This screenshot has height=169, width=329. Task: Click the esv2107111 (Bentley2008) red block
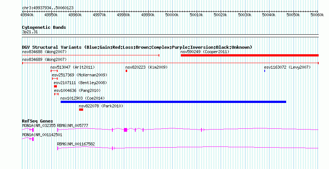55,86
